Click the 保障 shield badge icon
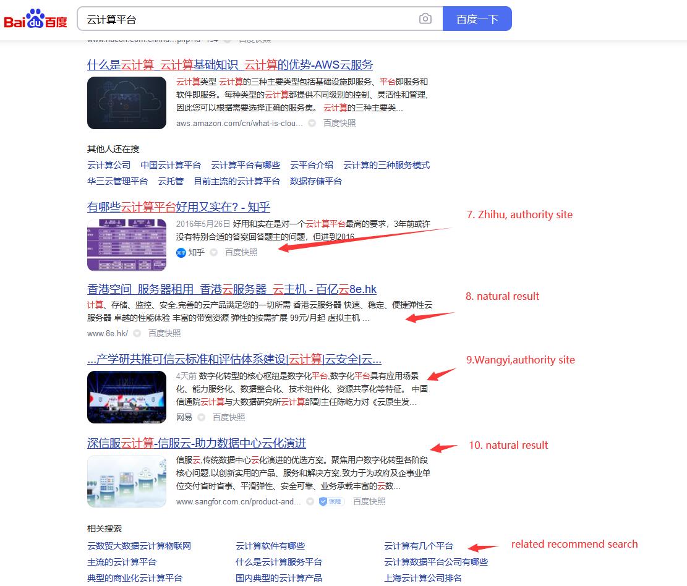 331,501
